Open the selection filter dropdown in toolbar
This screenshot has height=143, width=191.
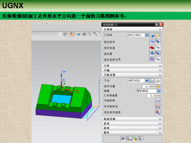coord(60,34)
